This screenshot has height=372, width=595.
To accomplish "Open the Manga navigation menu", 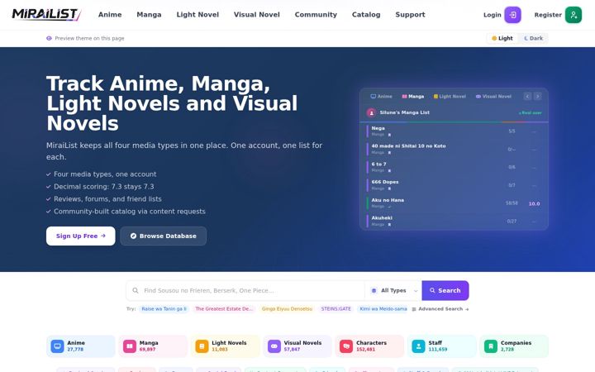I will 149,15.
